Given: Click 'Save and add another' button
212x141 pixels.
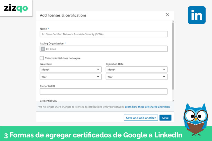Looking at the screenshot, I should point(141,118).
